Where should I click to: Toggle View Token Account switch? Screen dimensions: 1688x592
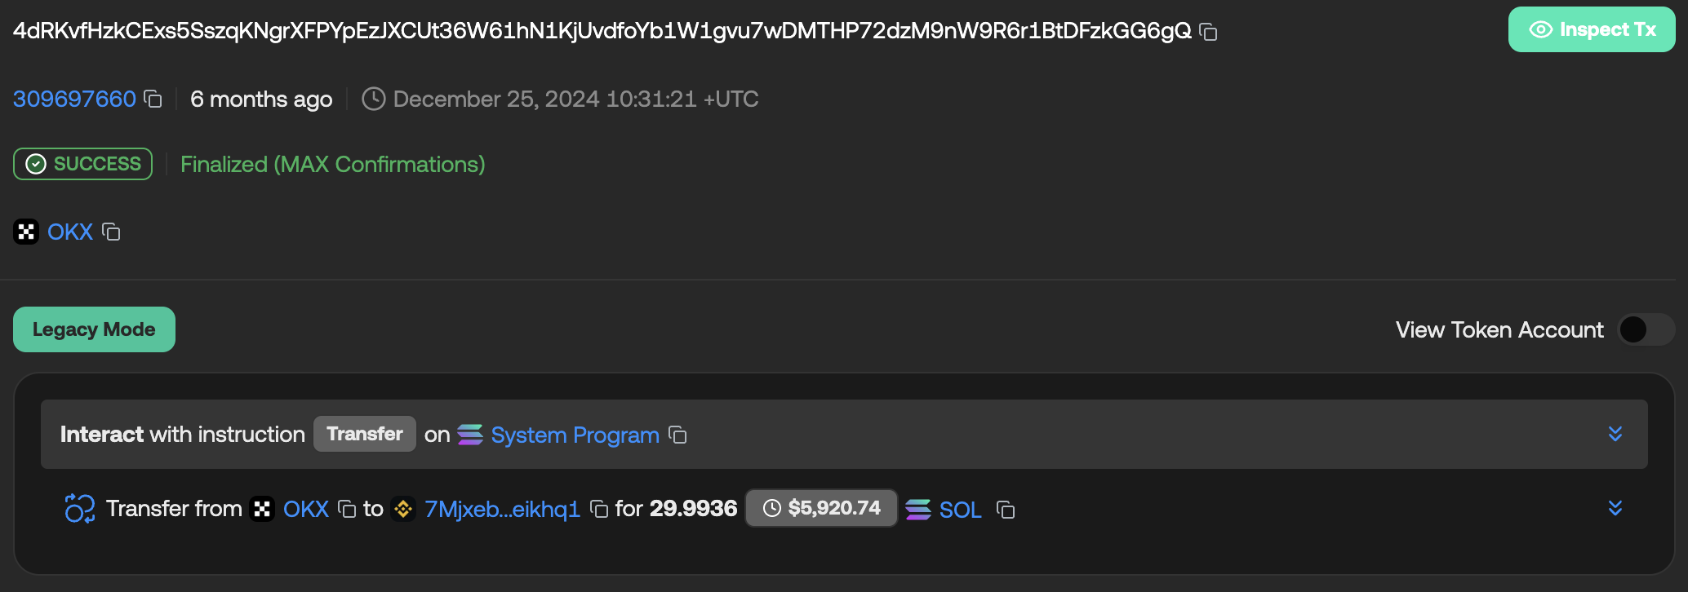click(1645, 330)
